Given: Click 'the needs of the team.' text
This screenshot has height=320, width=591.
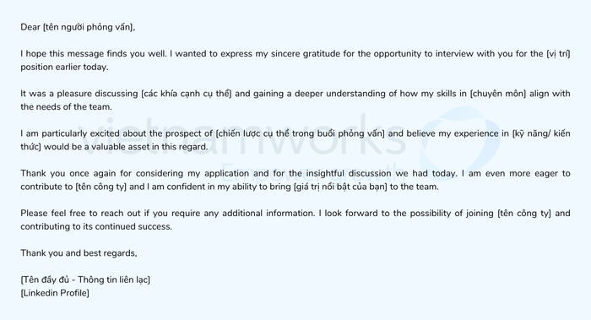Looking at the screenshot, I should [x=67, y=107].
